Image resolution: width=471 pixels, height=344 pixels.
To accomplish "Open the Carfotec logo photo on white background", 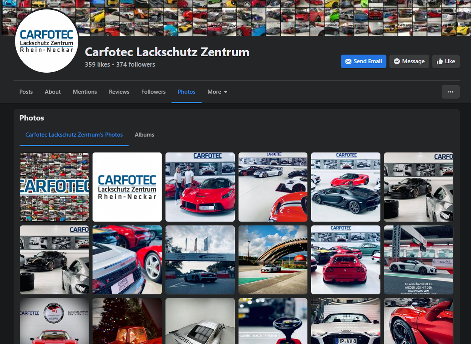I will (127, 187).
